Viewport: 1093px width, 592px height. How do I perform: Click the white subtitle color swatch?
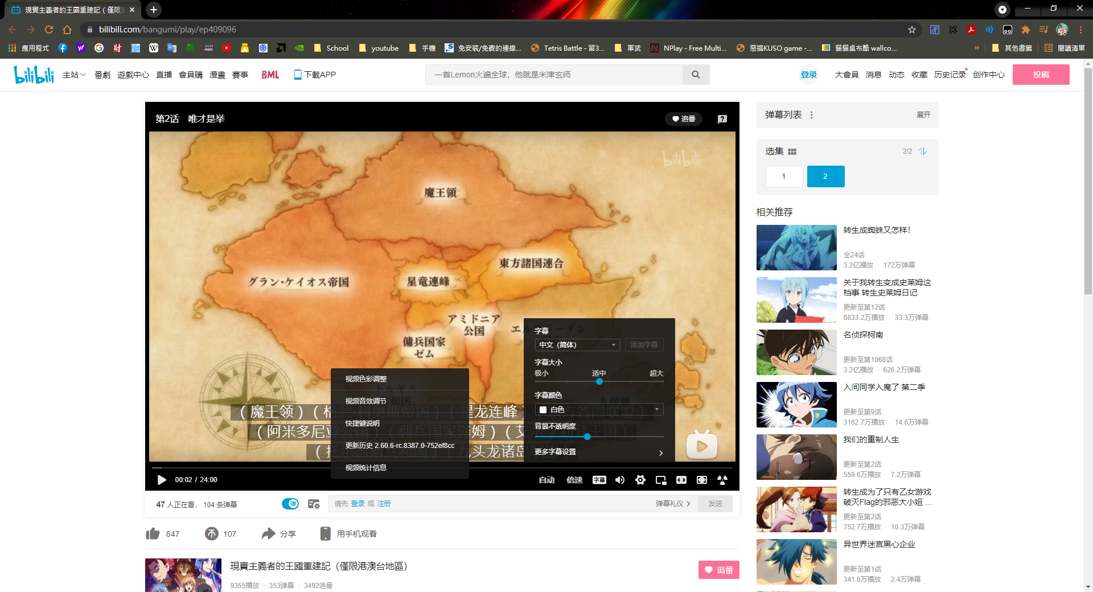coord(543,409)
